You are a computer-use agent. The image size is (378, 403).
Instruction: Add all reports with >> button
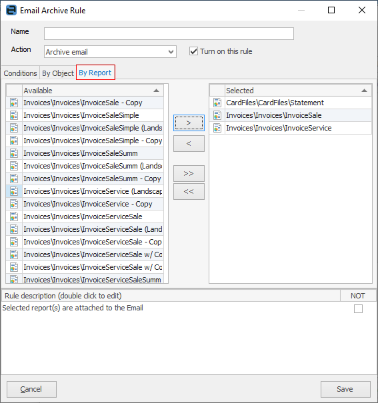tap(189, 173)
